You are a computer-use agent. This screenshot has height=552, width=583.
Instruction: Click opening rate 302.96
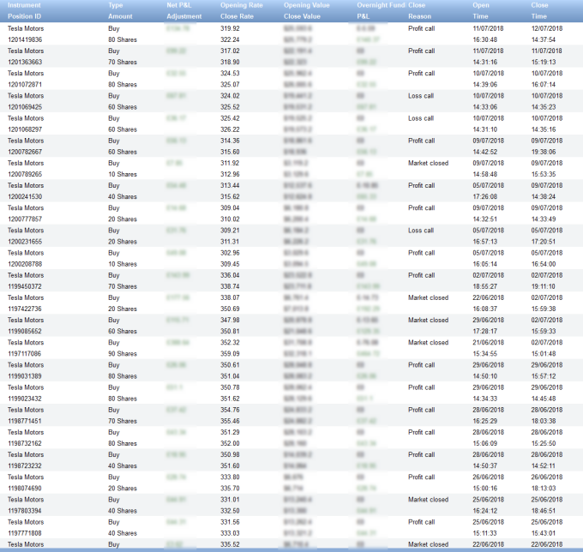pos(230,253)
